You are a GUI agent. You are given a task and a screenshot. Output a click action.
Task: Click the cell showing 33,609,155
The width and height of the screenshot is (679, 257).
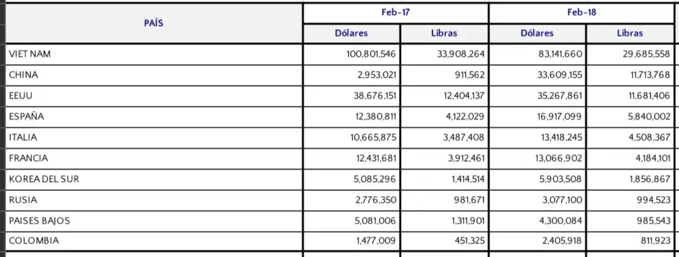coord(537,76)
